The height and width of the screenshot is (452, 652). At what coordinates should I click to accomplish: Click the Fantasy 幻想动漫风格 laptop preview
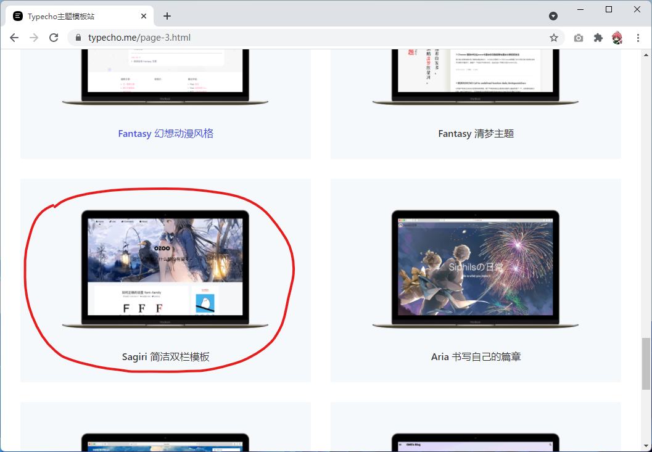pyautogui.click(x=165, y=77)
